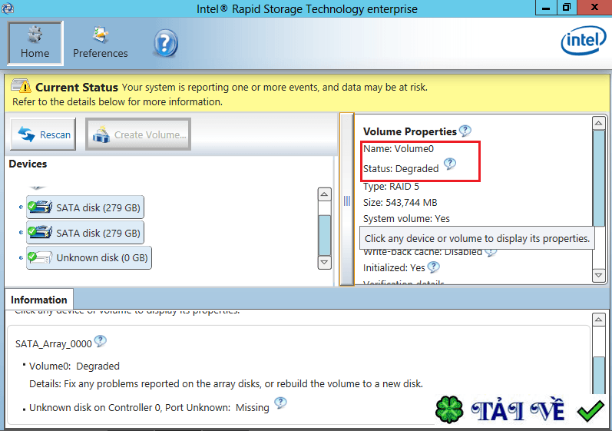The image size is (612, 431).
Task: Click the Home gear icon
Action: pos(35,35)
